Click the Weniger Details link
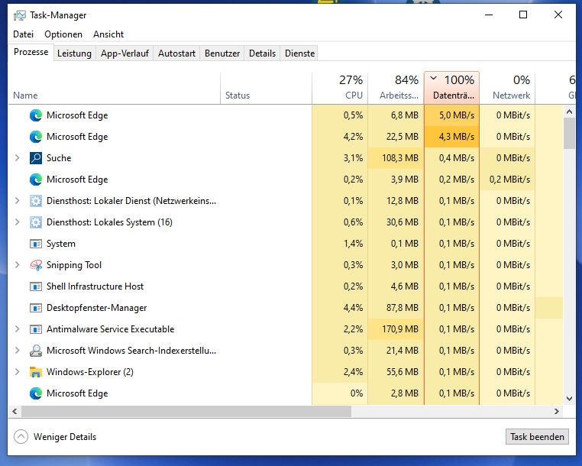Image resolution: width=582 pixels, height=466 pixels. click(65, 437)
